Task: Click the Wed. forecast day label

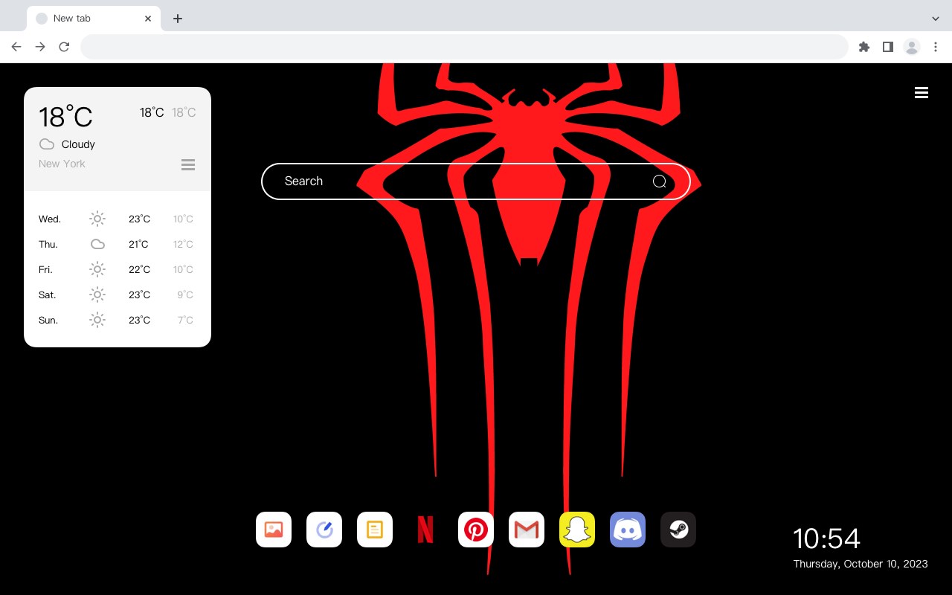Action: (x=50, y=219)
